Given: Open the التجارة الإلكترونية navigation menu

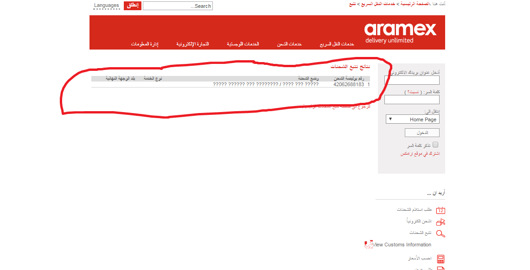Looking at the screenshot, I should pos(192,44).
